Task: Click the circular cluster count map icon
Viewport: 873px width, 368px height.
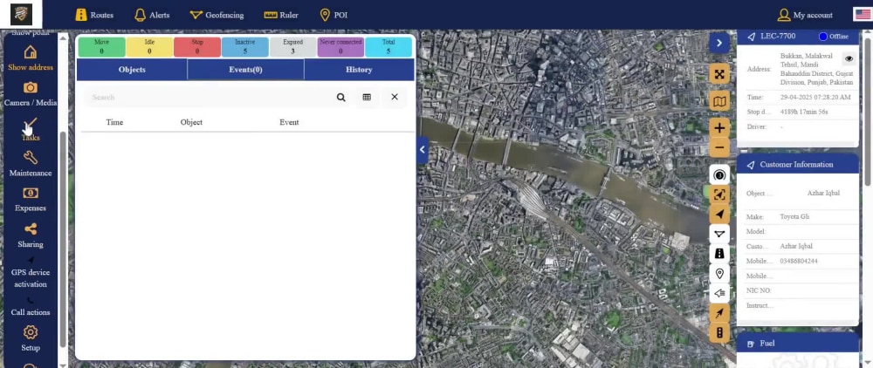Action: (719, 175)
